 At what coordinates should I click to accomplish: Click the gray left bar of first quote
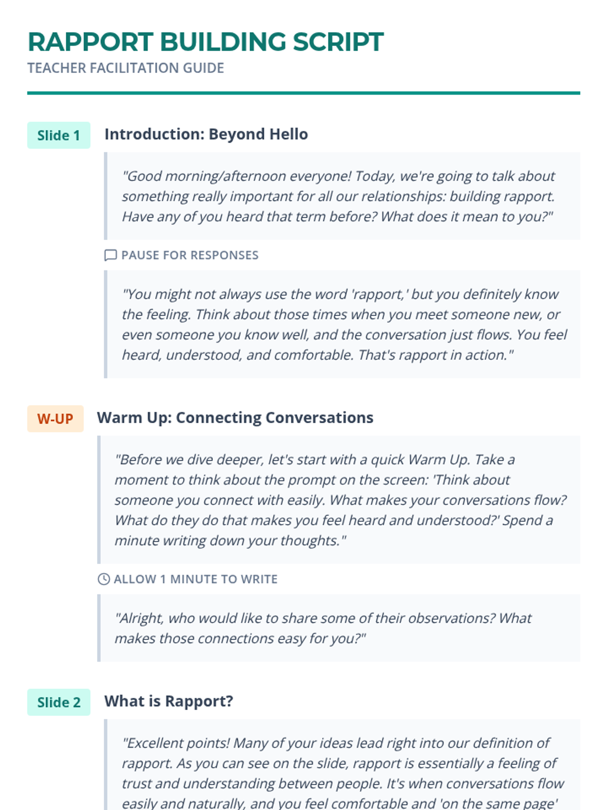[x=106, y=196]
